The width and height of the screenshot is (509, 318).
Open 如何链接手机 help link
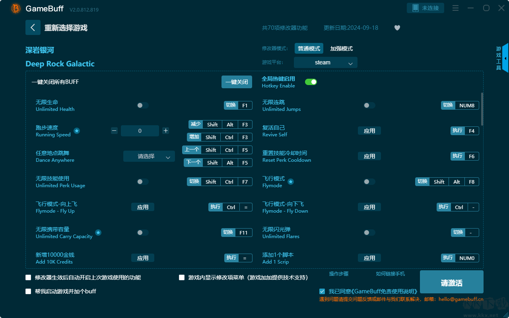pyautogui.click(x=390, y=274)
